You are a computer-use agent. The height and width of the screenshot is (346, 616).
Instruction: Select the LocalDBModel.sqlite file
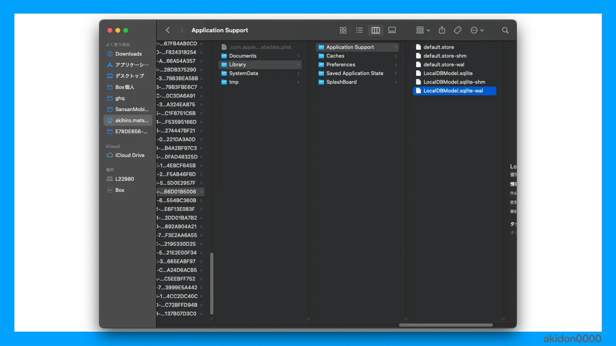pos(448,73)
